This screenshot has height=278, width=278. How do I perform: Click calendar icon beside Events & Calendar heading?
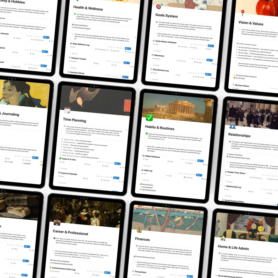(59, 172)
